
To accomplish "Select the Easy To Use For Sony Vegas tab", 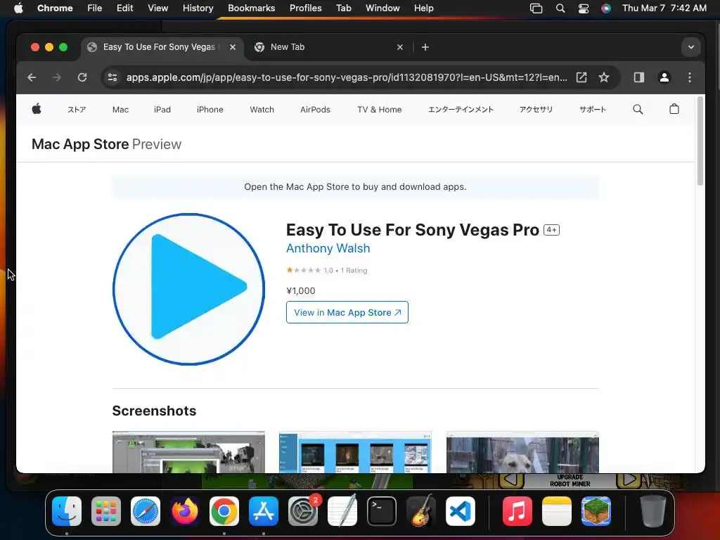I will (x=162, y=47).
